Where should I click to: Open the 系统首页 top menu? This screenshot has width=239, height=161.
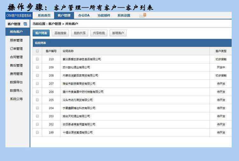[x=44, y=15]
